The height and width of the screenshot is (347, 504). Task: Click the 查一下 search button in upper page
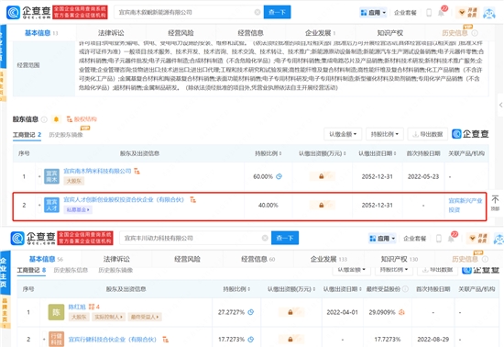[277, 12]
